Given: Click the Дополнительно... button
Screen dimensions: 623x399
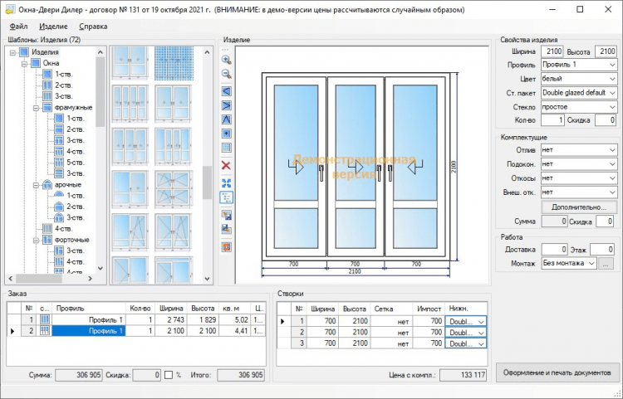Looking at the screenshot, I should click(578, 207).
